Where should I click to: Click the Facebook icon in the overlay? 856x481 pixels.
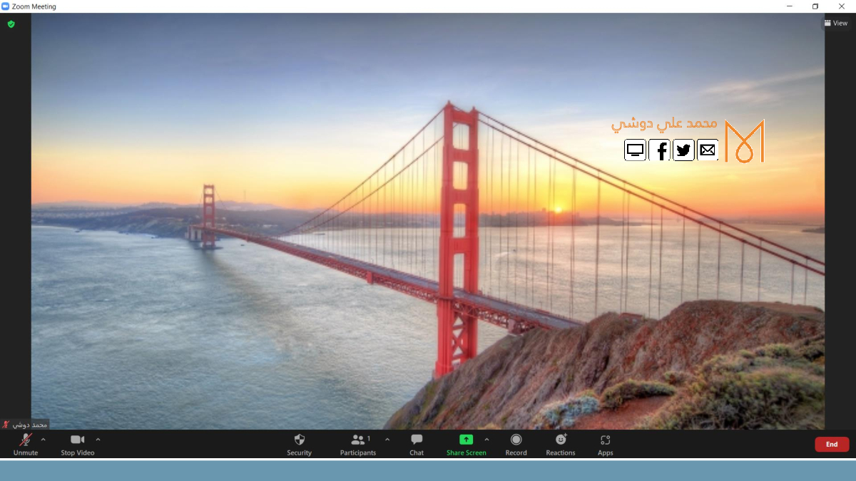(x=660, y=150)
